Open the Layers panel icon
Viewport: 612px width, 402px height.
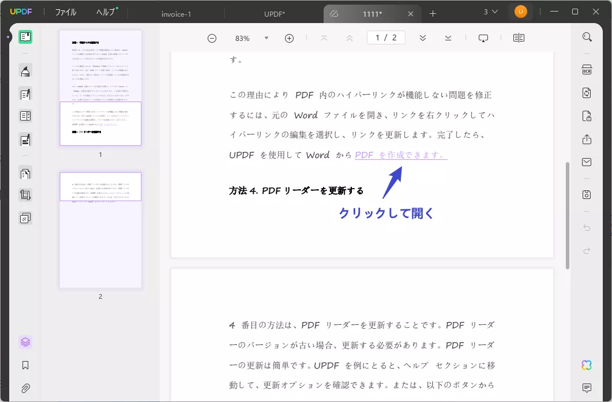tap(25, 342)
